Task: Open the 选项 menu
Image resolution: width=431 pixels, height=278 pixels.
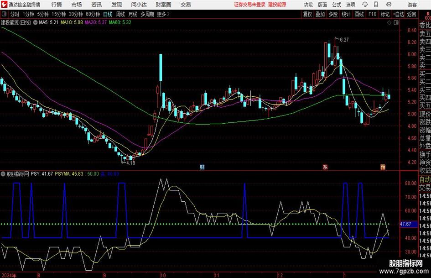Action: click(x=350, y=5)
